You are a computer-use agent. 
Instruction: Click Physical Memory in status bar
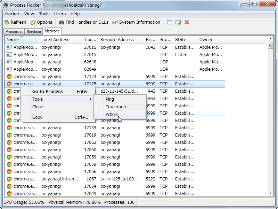[74, 202]
